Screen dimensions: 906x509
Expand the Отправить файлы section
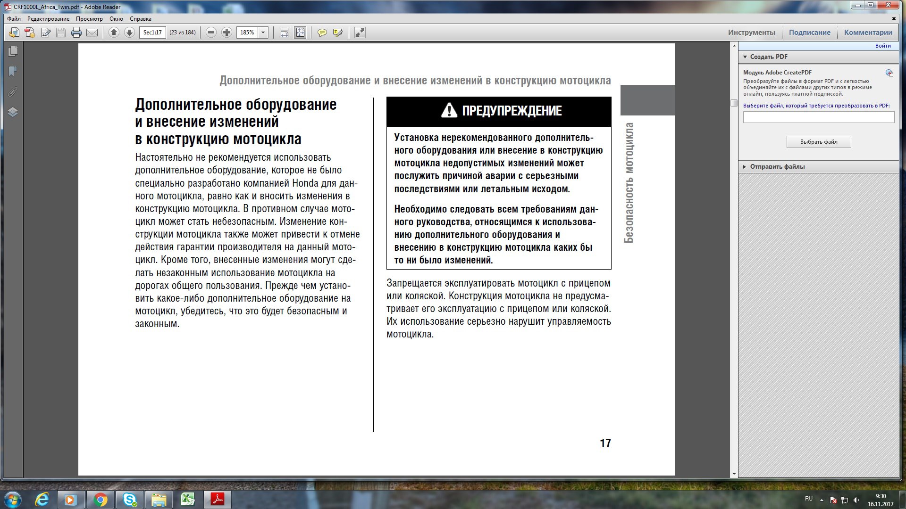pos(745,167)
